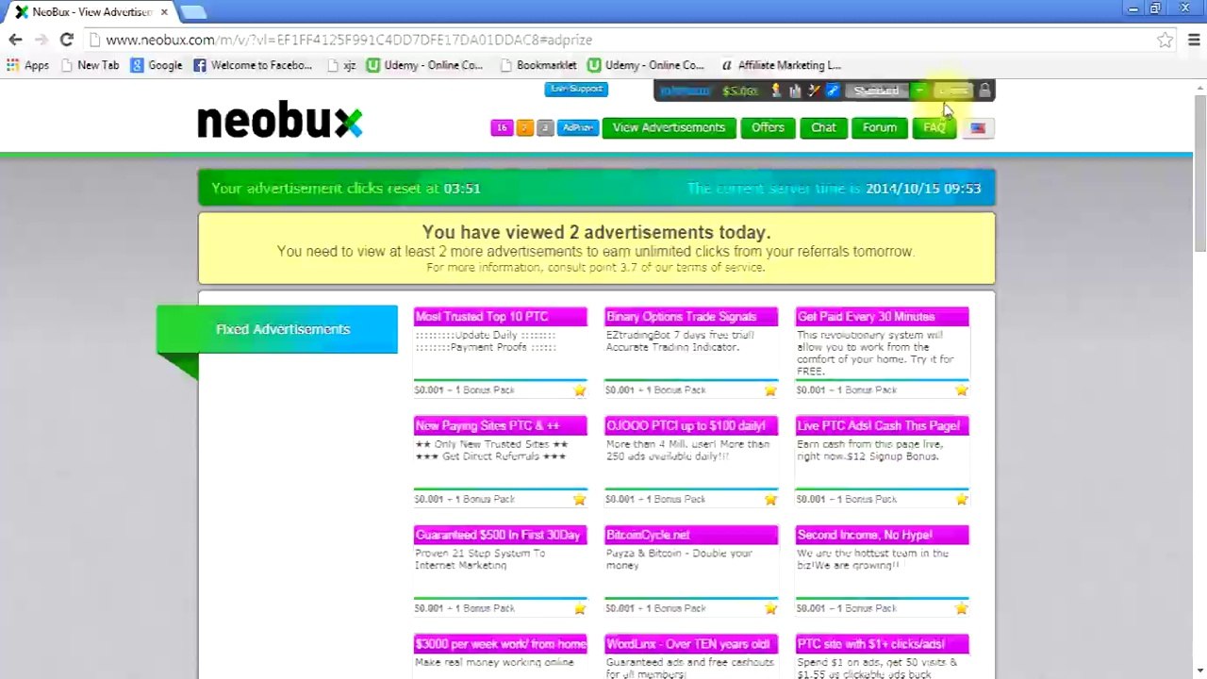1207x679 pixels.
Task: Open the language flag selector
Action: coord(978,127)
